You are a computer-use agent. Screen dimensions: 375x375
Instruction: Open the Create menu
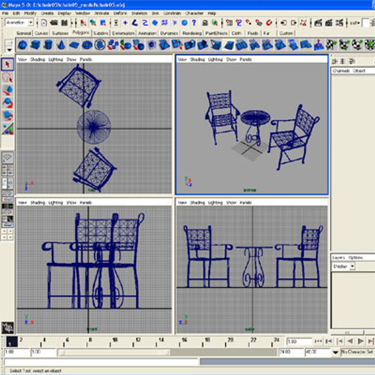point(47,14)
